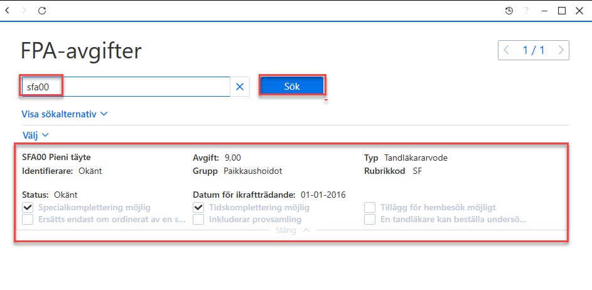Screen dimensions: 592x290
Task: Reload the page with refresh icon
Action: [x=42, y=11]
